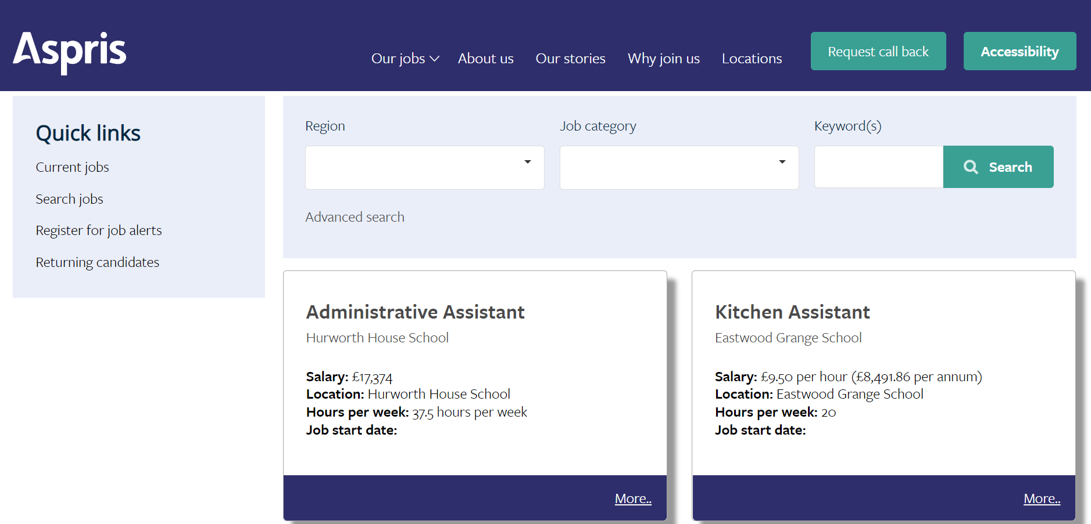Open Advanced search
1091x524 pixels.
coord(355,216)
